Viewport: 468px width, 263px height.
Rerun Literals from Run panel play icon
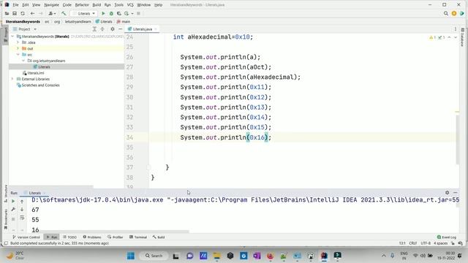(x=13, y=202)
